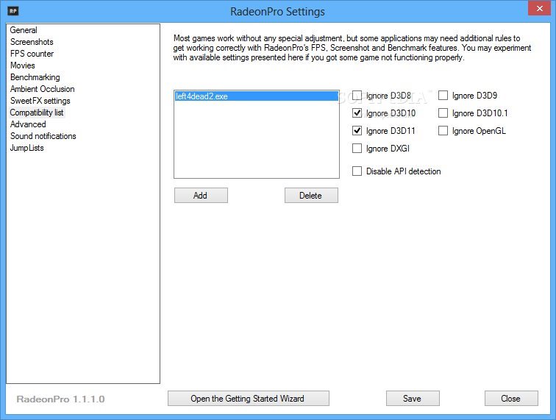Select left4dead2.exe in the list
This screenshot has width=556, height=420.
[257, 96]
